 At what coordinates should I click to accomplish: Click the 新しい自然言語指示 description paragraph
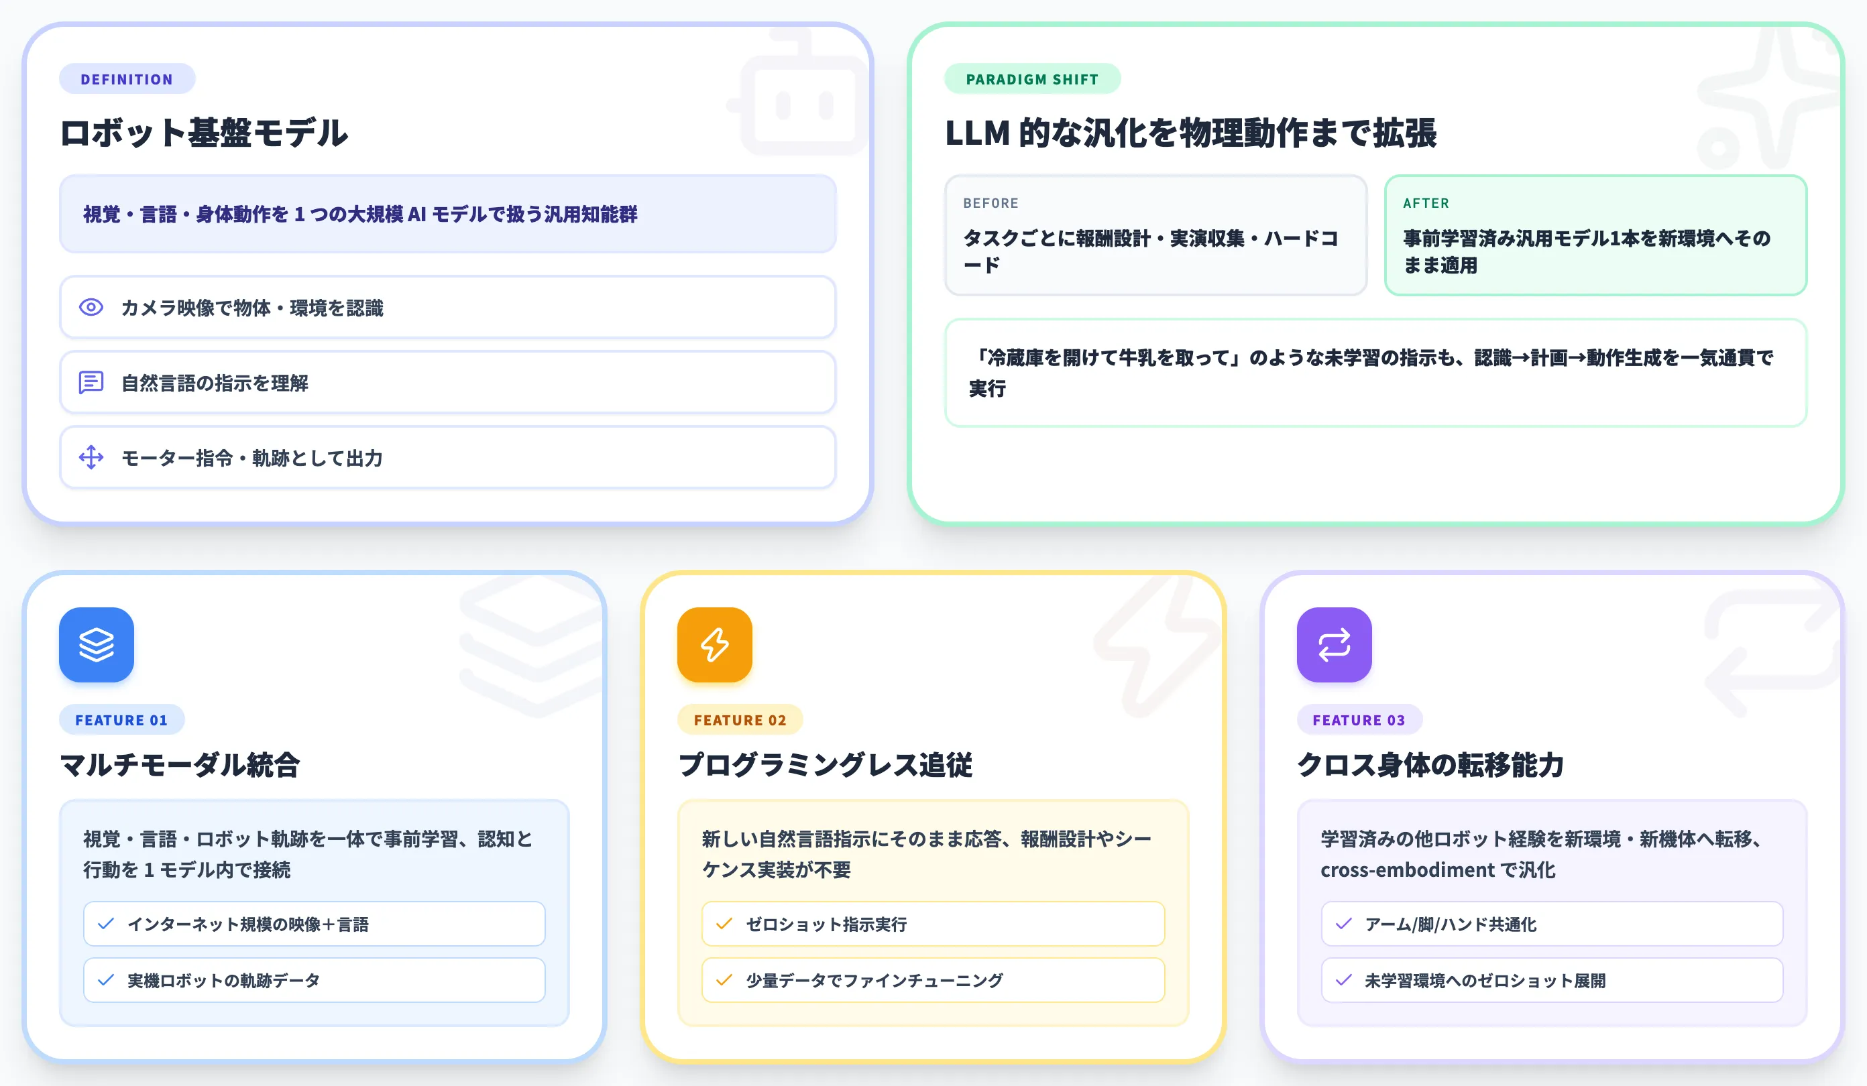tap(926, 854)
